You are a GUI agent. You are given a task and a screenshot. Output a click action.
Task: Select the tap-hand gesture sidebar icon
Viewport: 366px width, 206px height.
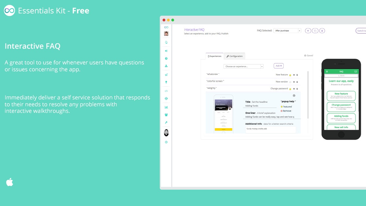pyautogui.click(x=166, y=42)
